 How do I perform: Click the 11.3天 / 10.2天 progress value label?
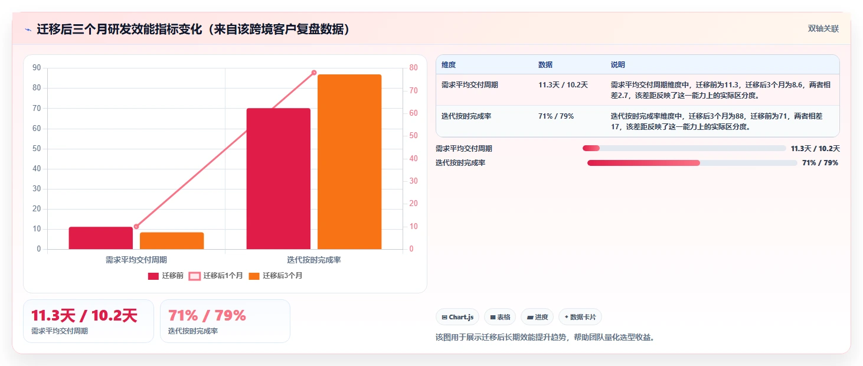(x=815, y=149)
